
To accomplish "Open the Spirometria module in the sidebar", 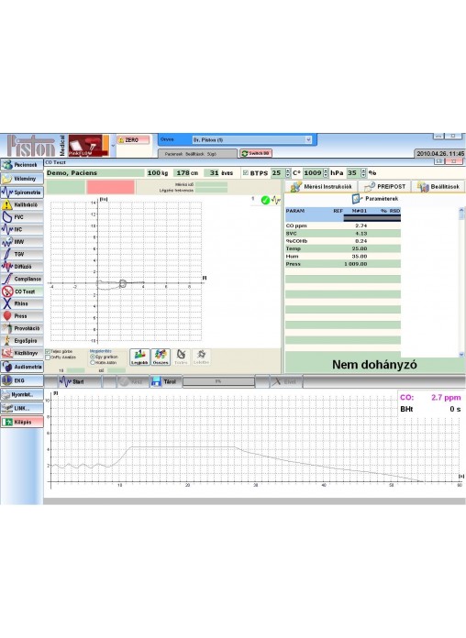I will pyautogui.click(x=22, y=192).
